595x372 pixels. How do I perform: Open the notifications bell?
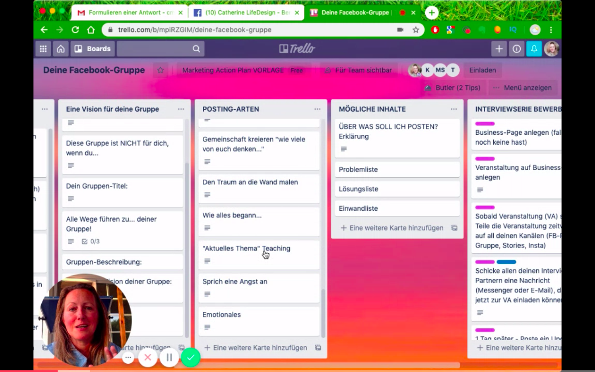[x=534, y=49]
